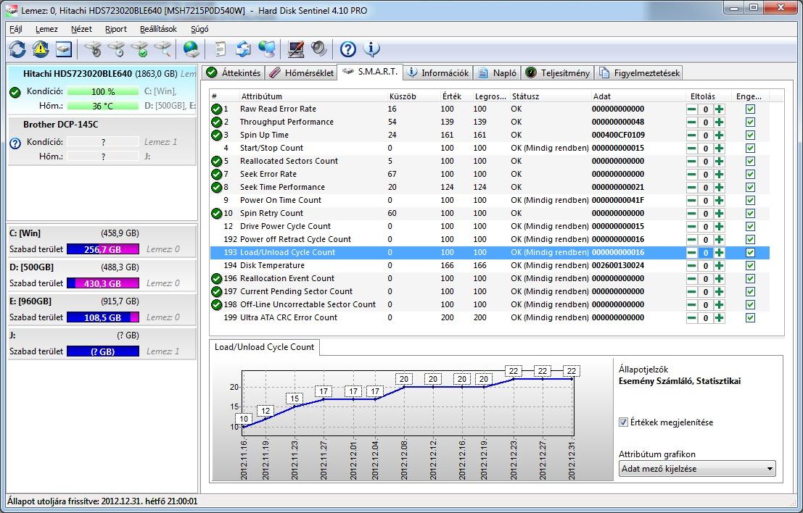Open the report document toolbar icon

coord(221,49)
